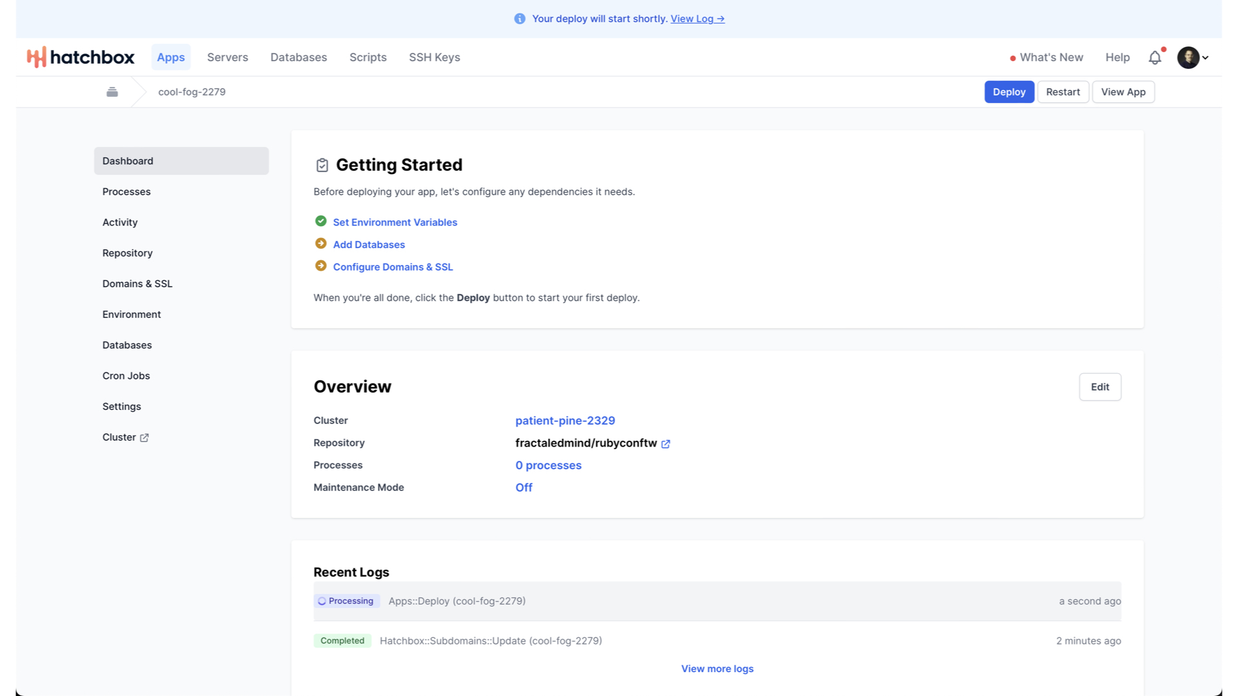Viewport: 1238px width, 696px height.
Task: Select Cron Jobs in the sidebar
Action: point(126,376)
